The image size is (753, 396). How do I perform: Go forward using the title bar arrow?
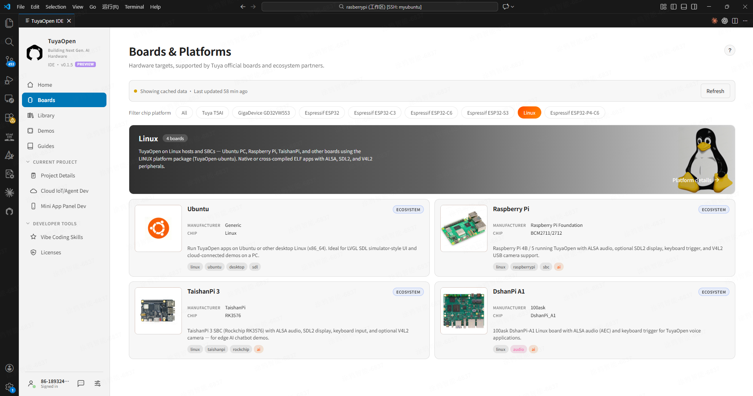[x=253, y=7]
